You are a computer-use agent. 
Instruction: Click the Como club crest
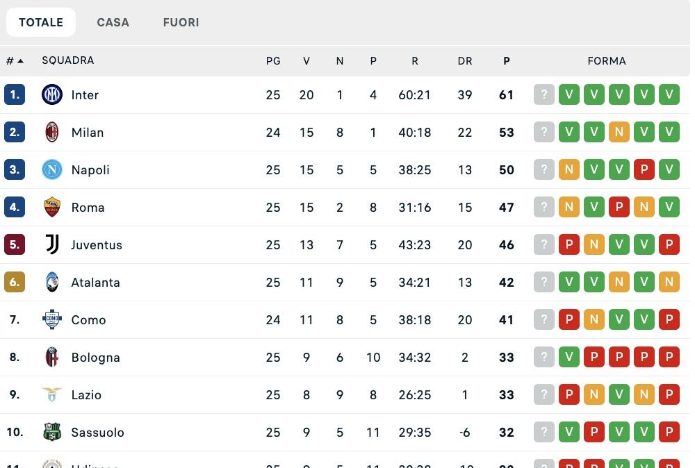point(52,319)
